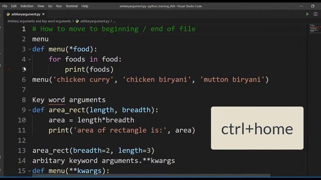
Task: Click the horizontal scrollbar under the editor
Action: click(151, 175)
